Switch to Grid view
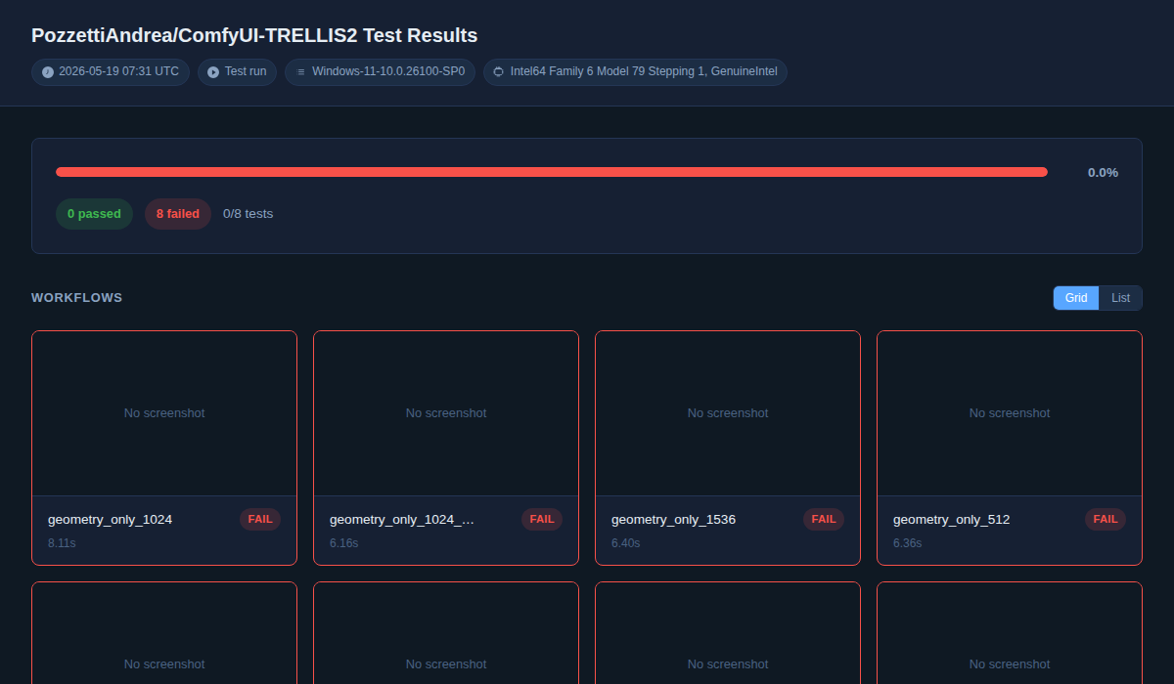The height and width of the screenshot is (684, 1174). 1076,298
